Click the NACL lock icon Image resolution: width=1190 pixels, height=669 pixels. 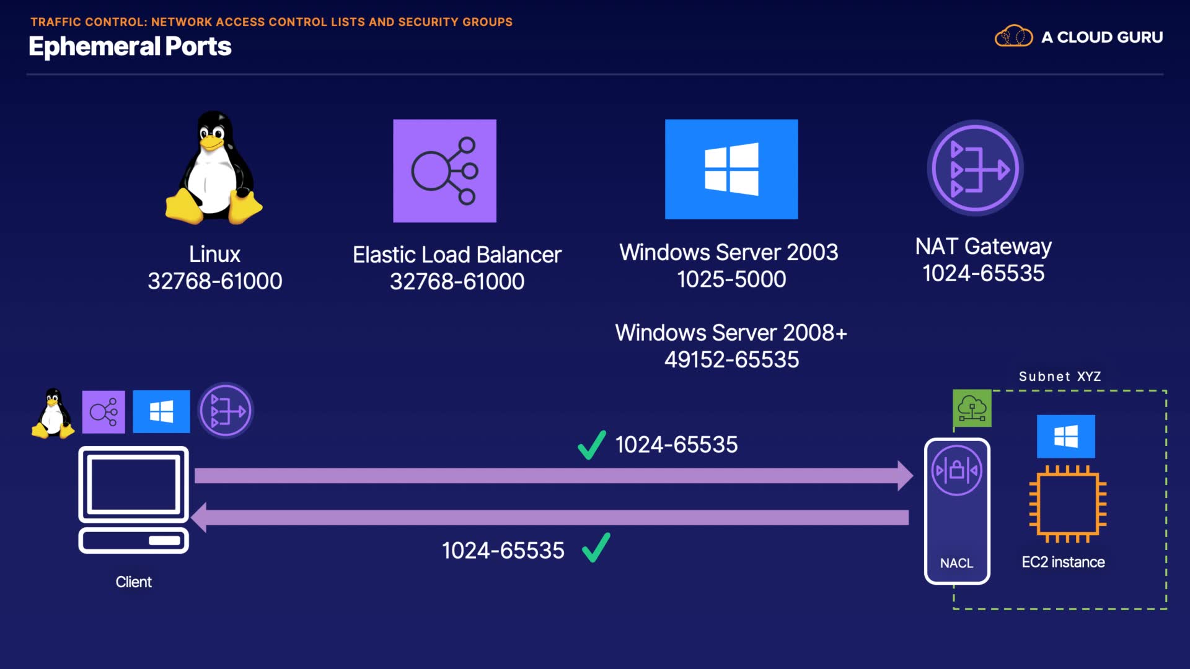coord(956,470)
